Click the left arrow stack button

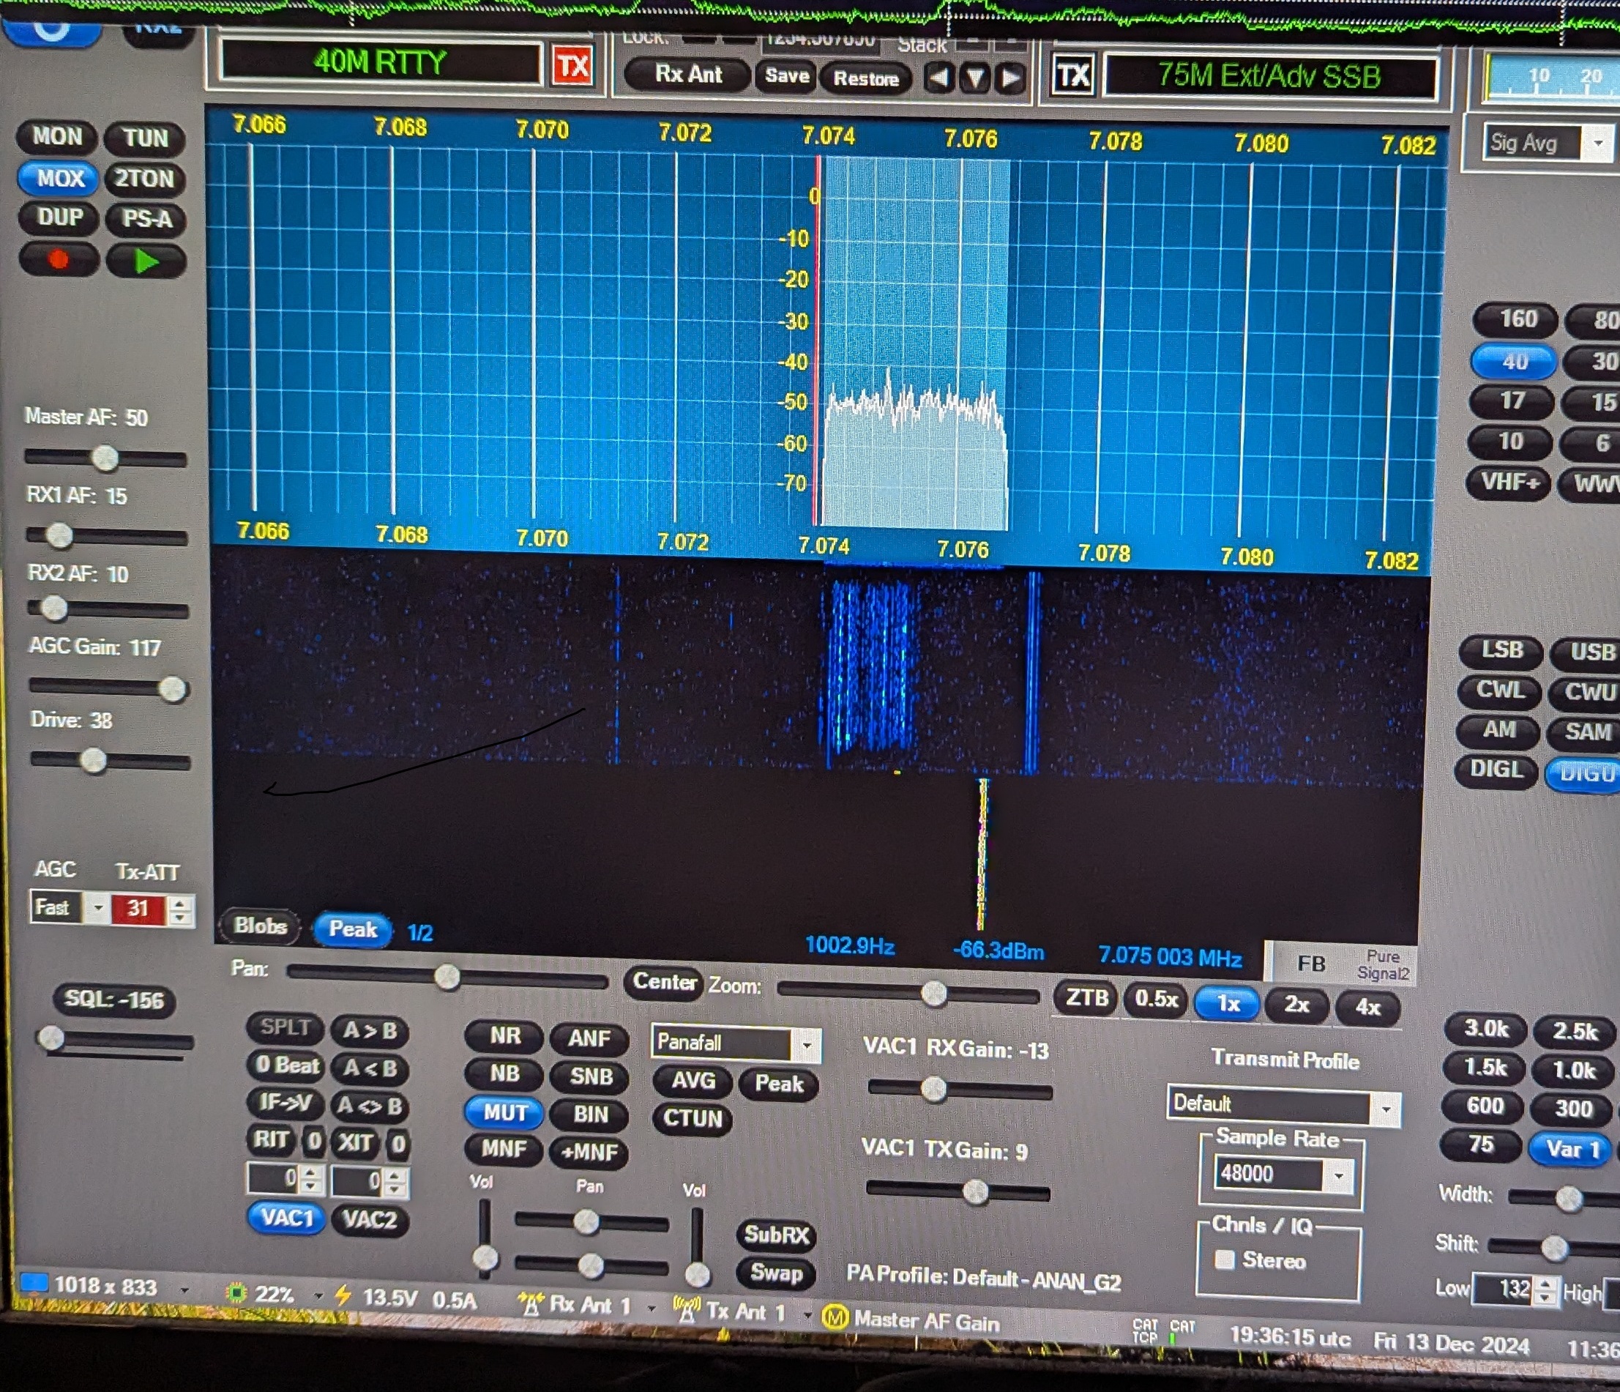pyautogui.click(x=939, y=78)
